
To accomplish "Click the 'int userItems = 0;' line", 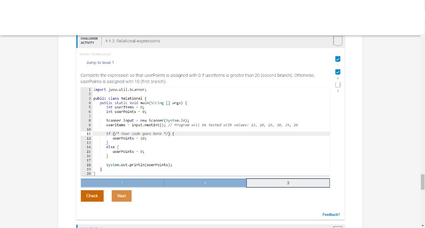I will tap(125, 107).
